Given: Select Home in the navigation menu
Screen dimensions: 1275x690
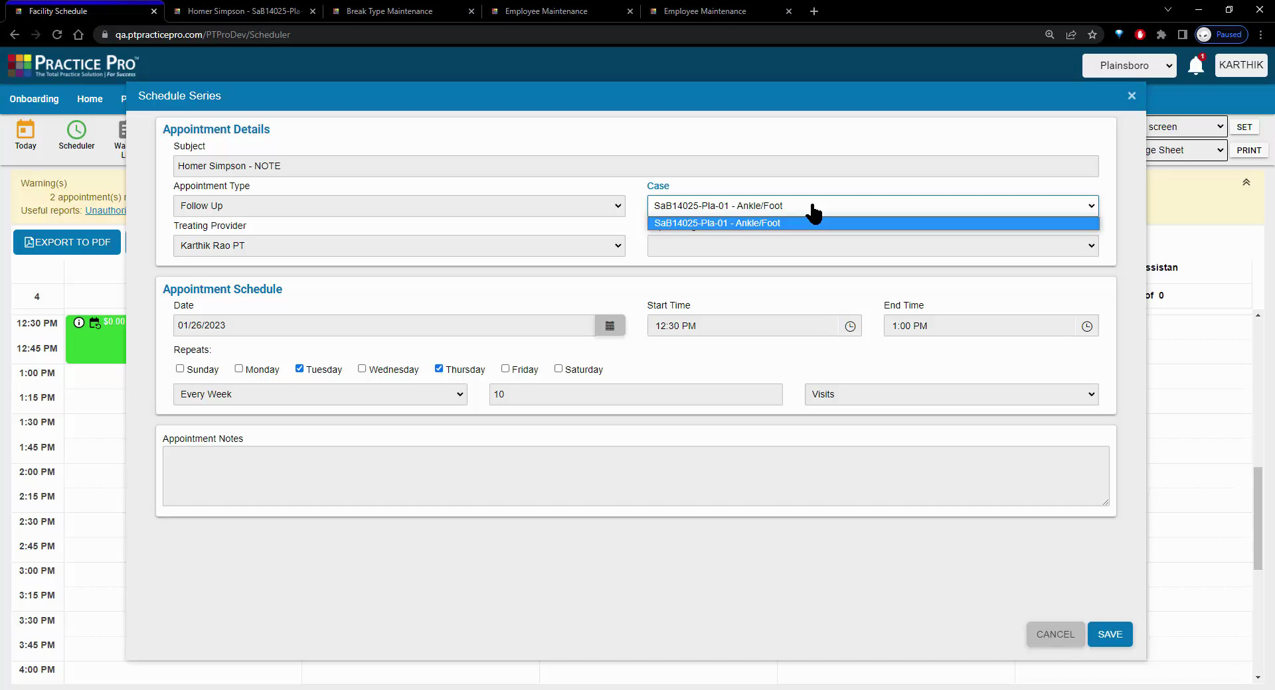Looking at the screenshot, I should [x=90, y=99].
